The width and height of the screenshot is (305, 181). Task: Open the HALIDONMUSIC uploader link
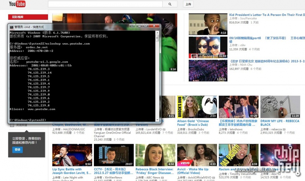coord(74,129)
